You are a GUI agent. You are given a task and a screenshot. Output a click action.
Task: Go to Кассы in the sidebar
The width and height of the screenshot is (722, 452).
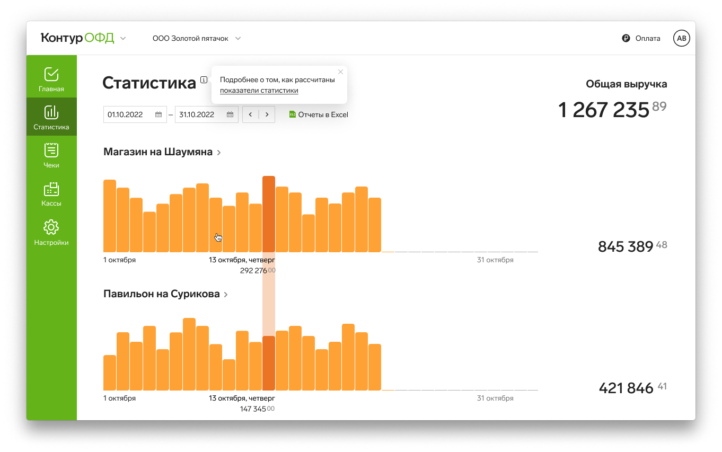click(51, 194)
